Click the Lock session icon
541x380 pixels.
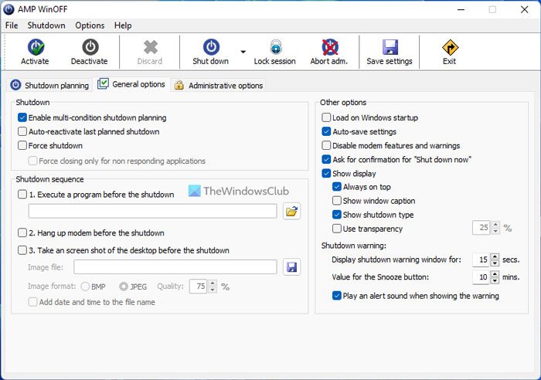point(275,47)
